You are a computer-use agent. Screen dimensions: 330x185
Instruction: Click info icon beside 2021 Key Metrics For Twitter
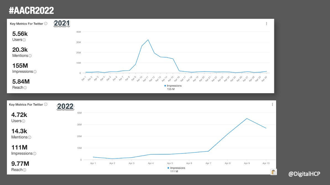pyautogui.click(x=46, y=24)
